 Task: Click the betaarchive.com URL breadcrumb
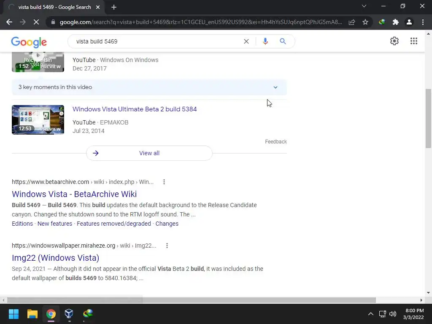click(x=83, y=182)
